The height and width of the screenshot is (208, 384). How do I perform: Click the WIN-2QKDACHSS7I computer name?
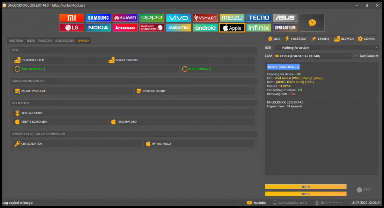pos(290,203)
